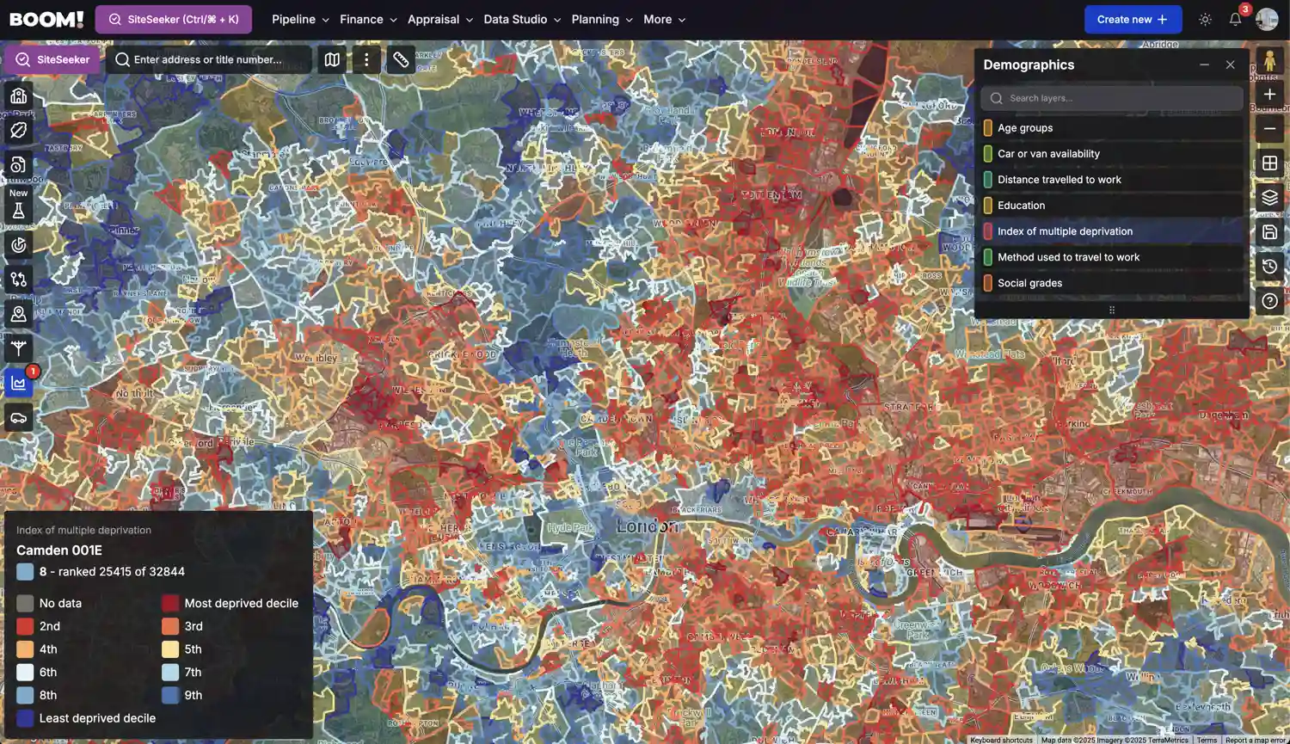
Task: Click the Demographics panel title
Action: pyautogui.click(x=1029, y=65)
